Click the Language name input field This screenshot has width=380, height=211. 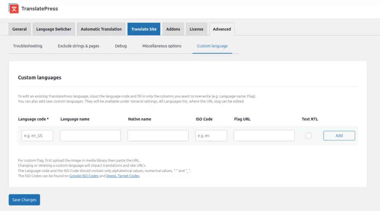tap(91, 136)
